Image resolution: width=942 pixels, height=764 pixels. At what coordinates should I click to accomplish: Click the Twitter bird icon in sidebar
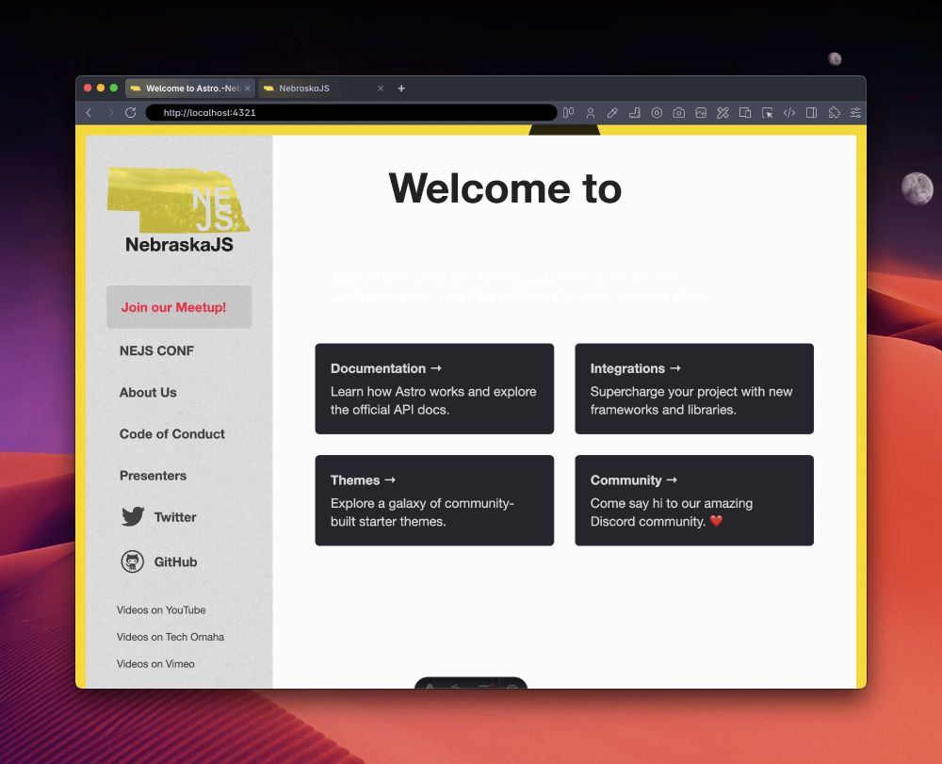point(133,516)
